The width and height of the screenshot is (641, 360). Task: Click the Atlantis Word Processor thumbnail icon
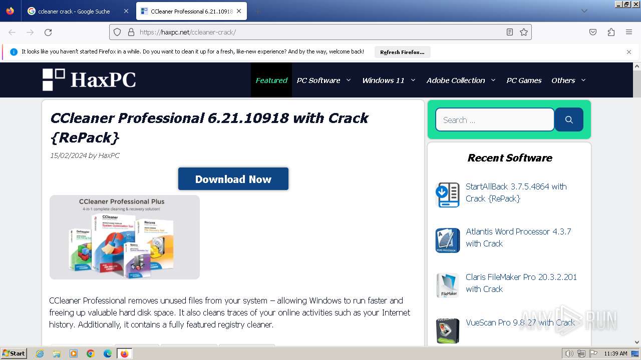pyautogui.click(x=448, y=240)
